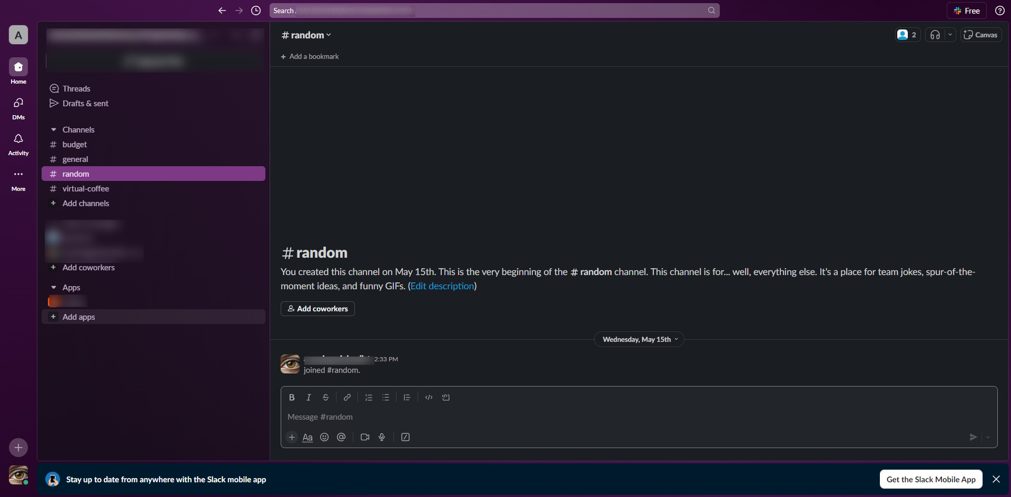Record a video clip

[365, 437]
